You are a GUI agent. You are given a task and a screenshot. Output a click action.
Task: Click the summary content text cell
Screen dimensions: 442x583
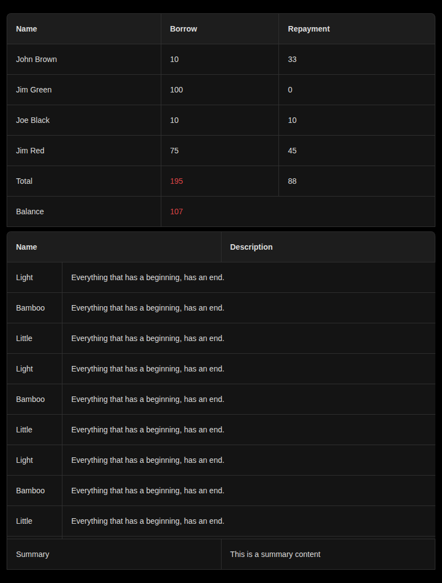pos(275,554)
